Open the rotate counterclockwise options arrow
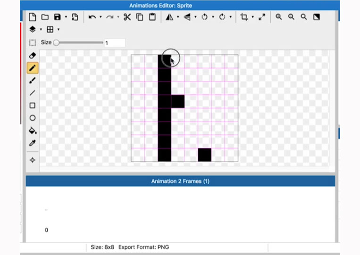Image resolution: width=360 pixels, height=255 pixels. 213,17
